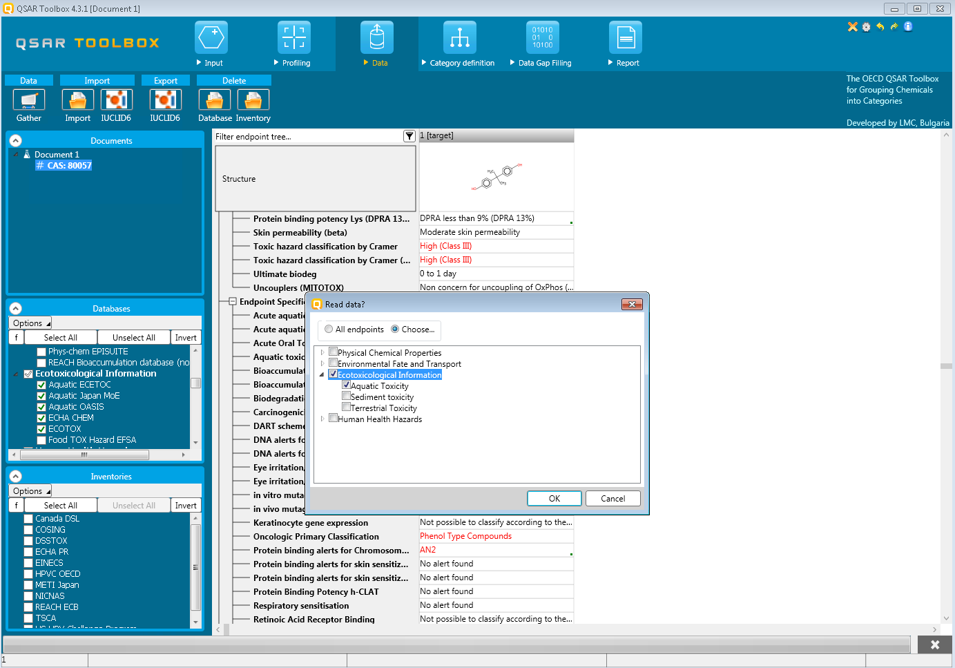Open the Report stage icon

tap(625, 37)
